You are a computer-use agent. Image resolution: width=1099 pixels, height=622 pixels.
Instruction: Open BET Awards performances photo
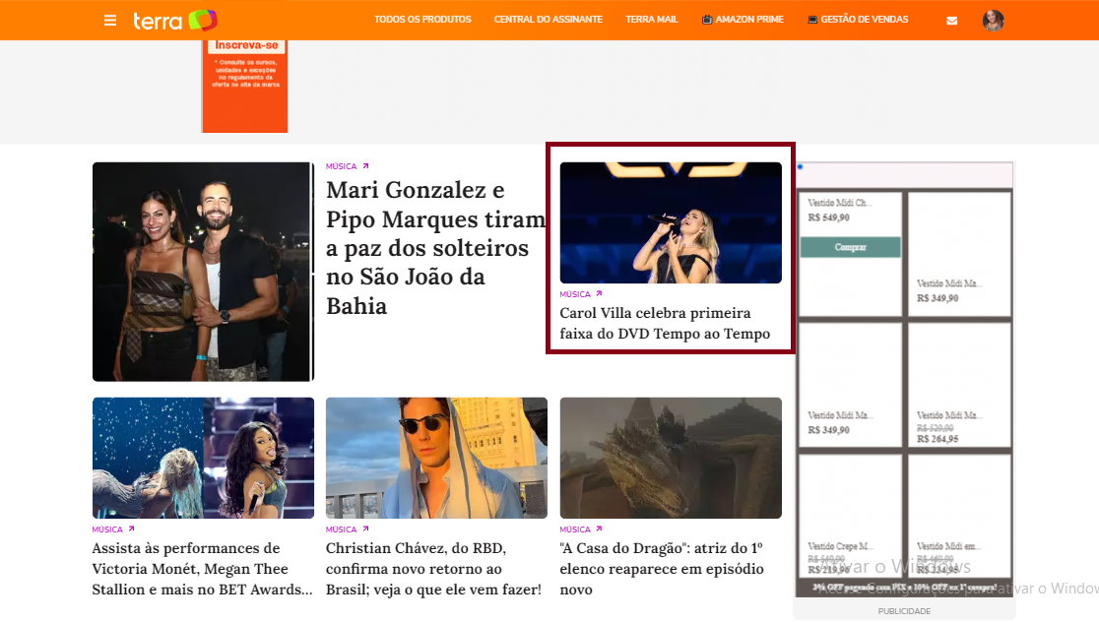(203, 458)
